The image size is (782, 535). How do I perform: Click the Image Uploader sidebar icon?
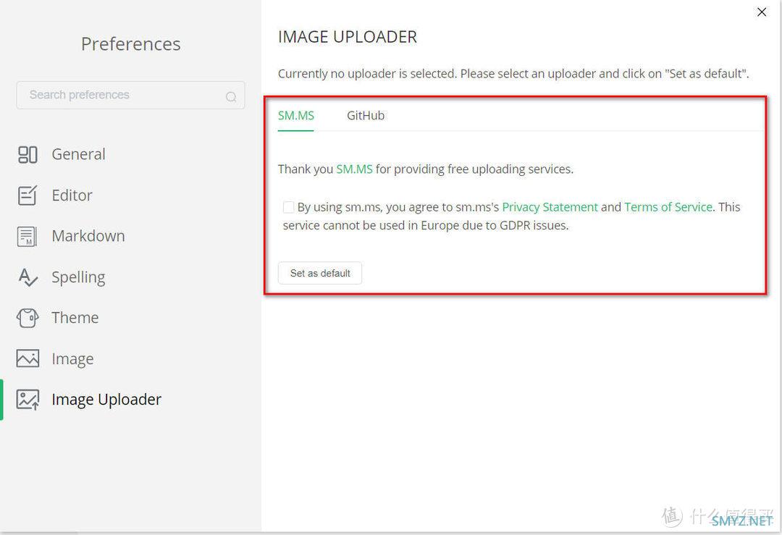point(28,400)
